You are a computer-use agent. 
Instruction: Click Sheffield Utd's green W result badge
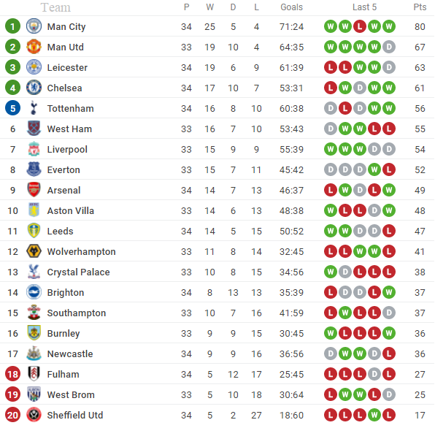point(374,415)
